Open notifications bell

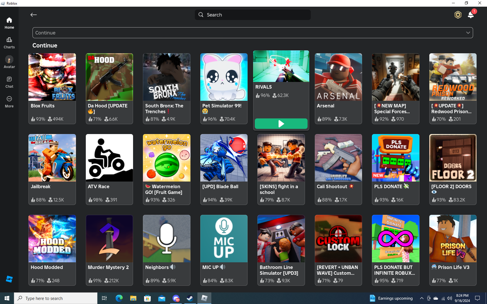(471, 15)
